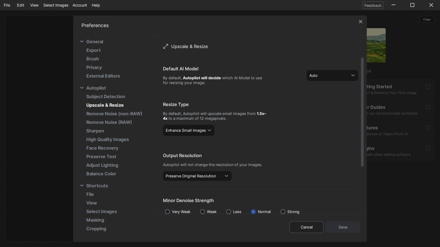Open the Select Images menu

pos(56,5)
